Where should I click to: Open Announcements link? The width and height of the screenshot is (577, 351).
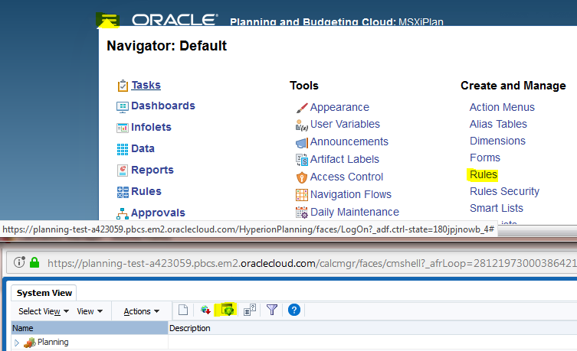[349, 141]
